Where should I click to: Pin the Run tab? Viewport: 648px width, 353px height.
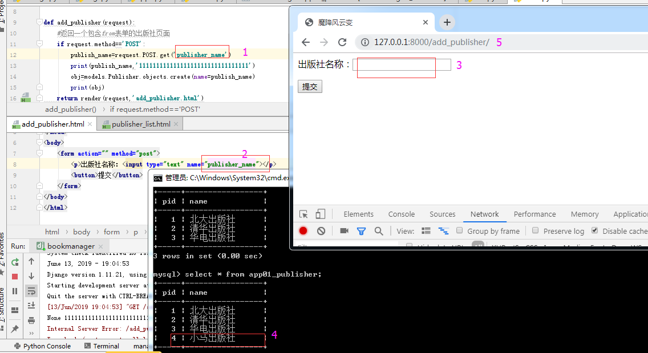15,328
